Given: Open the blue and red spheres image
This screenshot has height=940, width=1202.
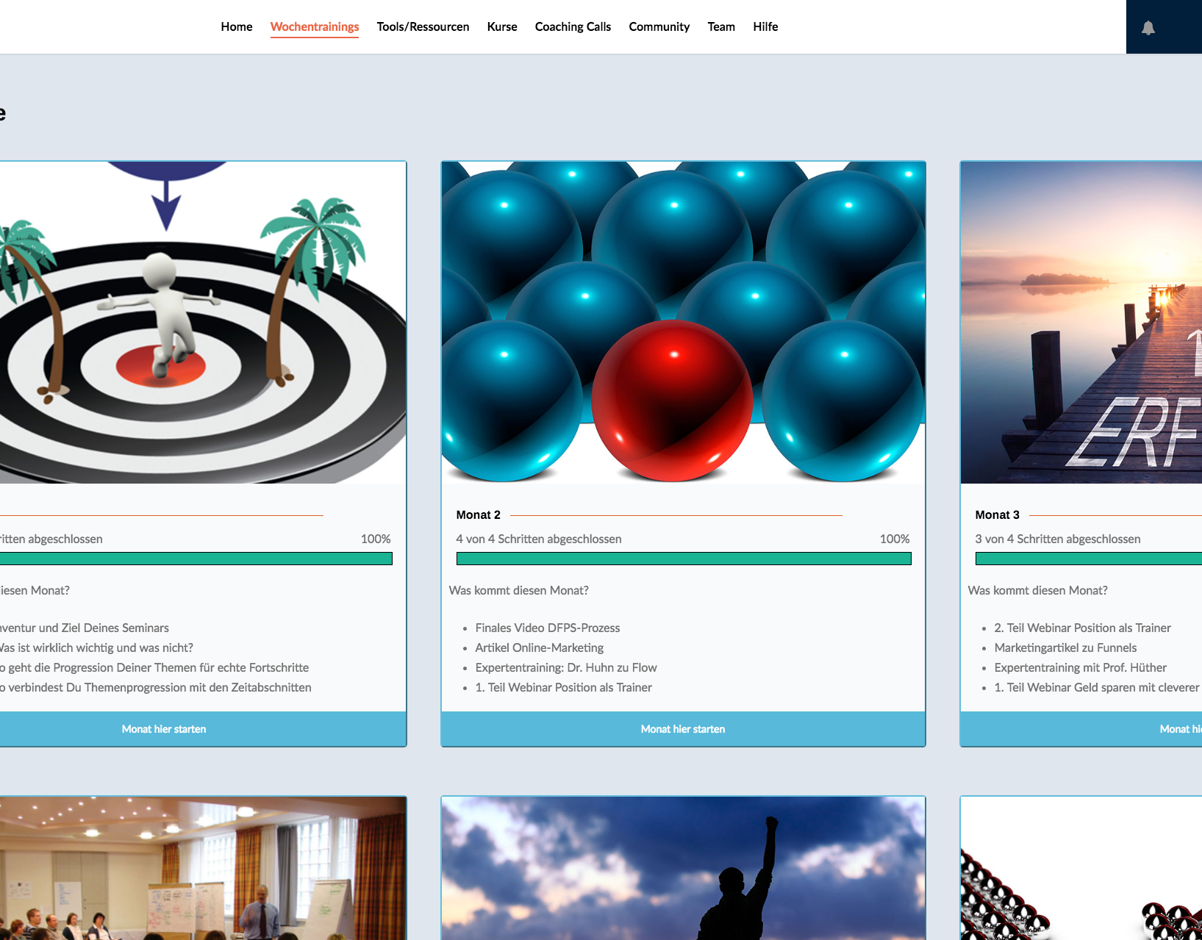Looking at the screenshot, I should click(683, 323).
